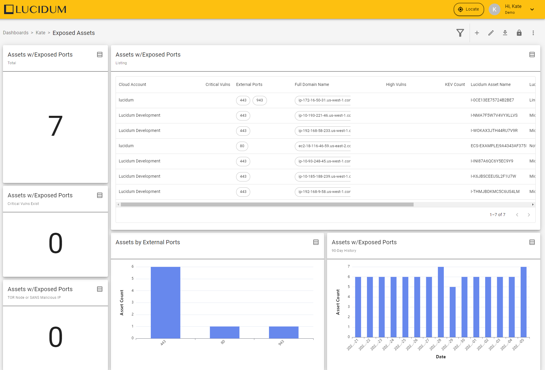Screen dimensions: 545x370
Task: Sort by Full Domain Name column header
Action: coord(312,84)
